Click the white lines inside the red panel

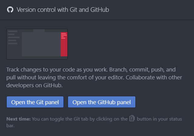click(63, 35)
